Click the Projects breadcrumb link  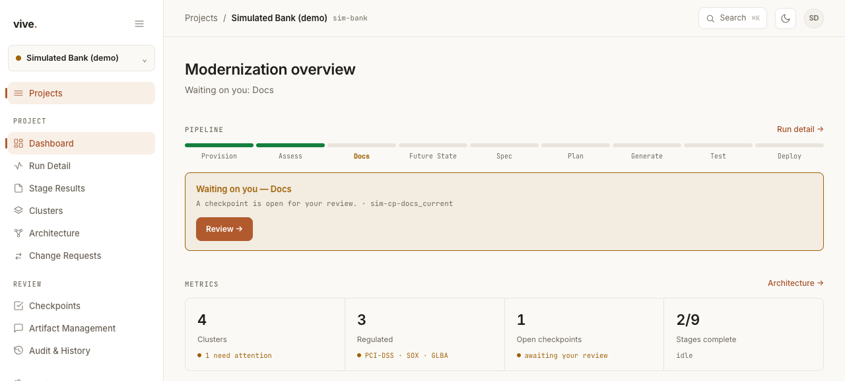[201, 18]
